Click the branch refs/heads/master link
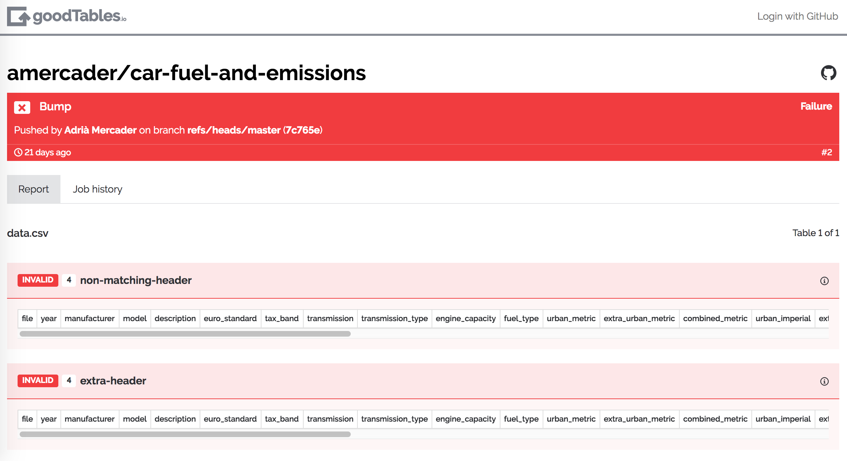 (235, 130)
